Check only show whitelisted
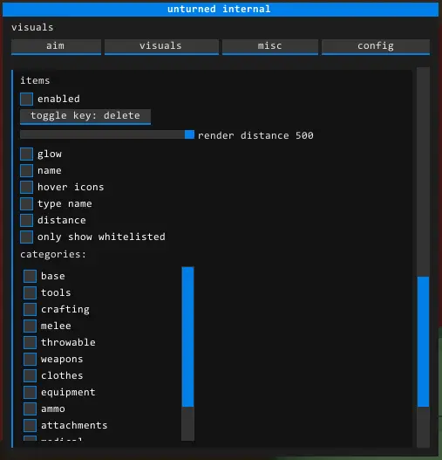 pos(26,237)
